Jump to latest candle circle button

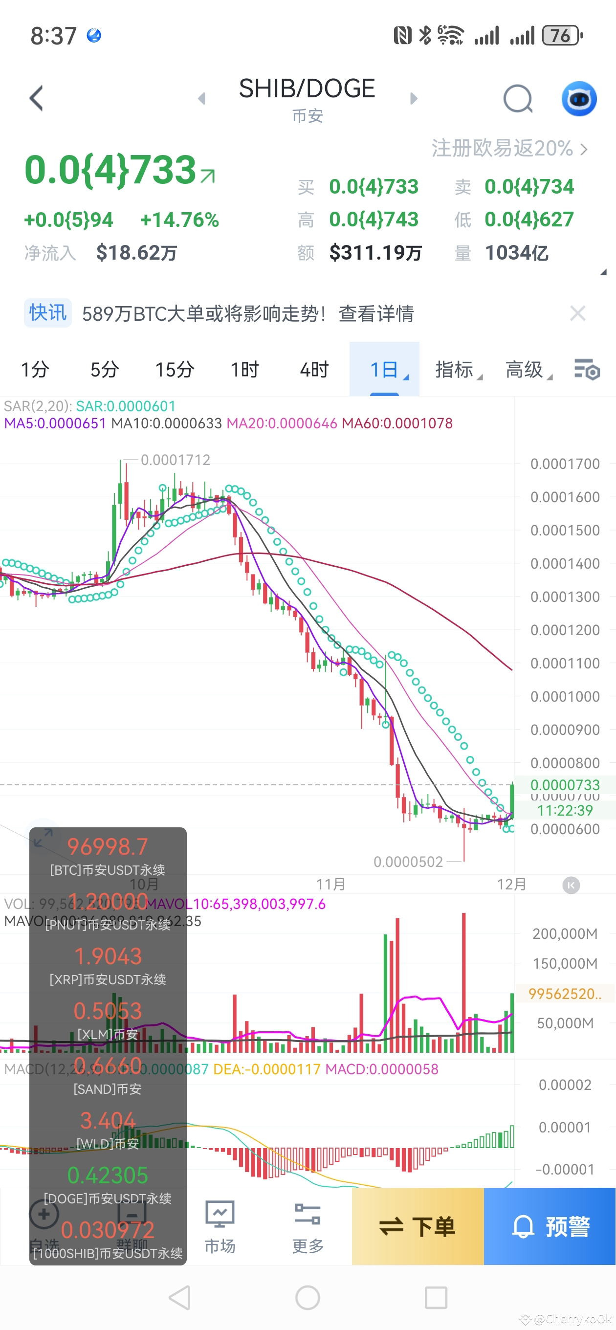point(571,886)
